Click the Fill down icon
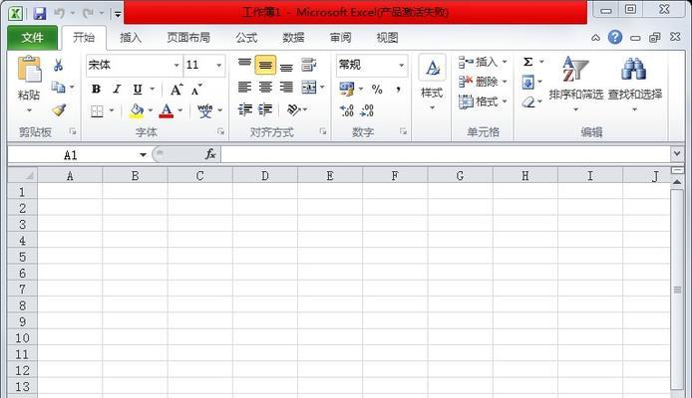 point(527,82)
